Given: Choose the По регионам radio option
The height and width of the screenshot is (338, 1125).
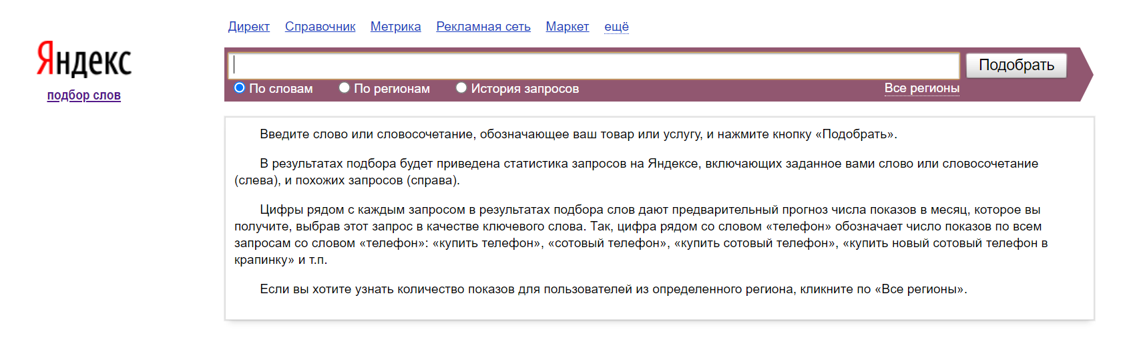Looking at the screenshot, I should [345, 88].
